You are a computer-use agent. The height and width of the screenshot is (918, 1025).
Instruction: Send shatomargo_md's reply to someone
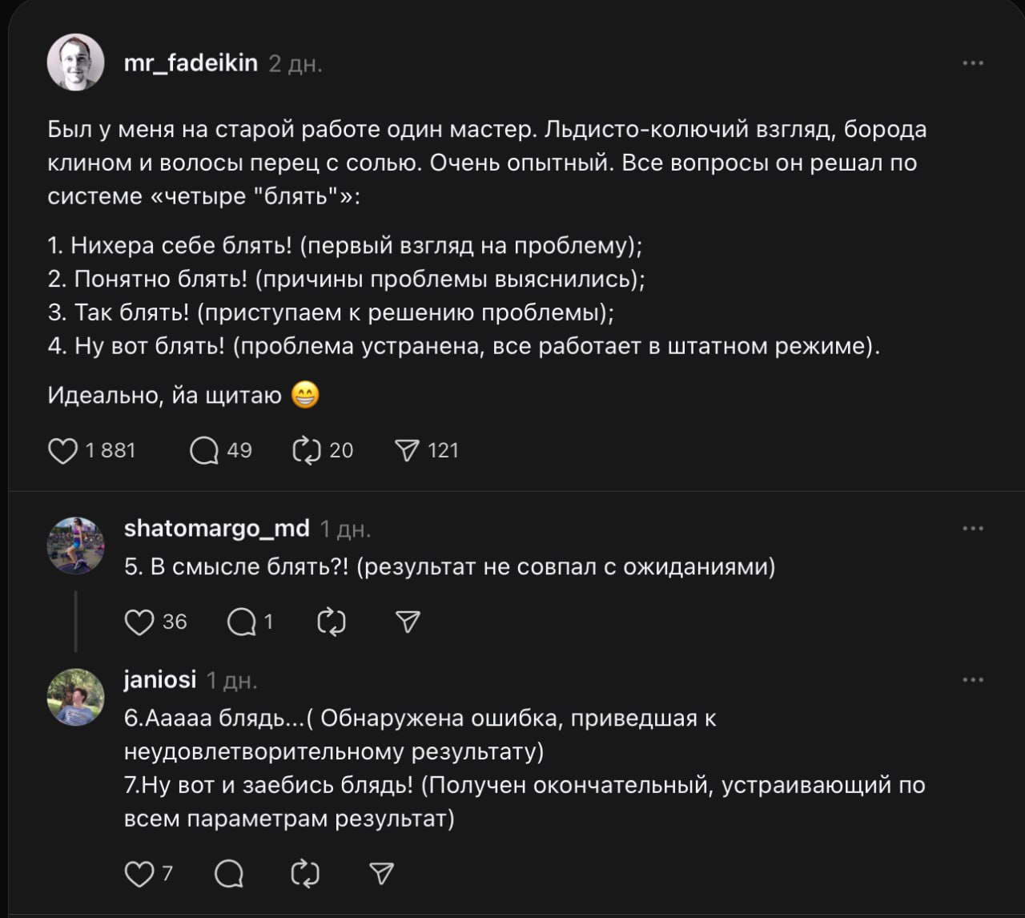[408, 622]
